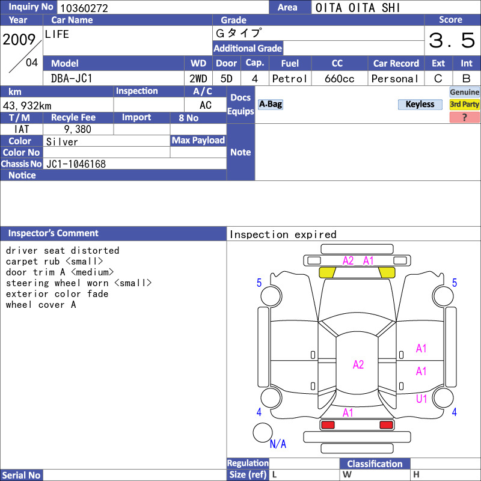Click the Keyless equipment badge
Screen dimensions: 481x481
pos(420,104)
